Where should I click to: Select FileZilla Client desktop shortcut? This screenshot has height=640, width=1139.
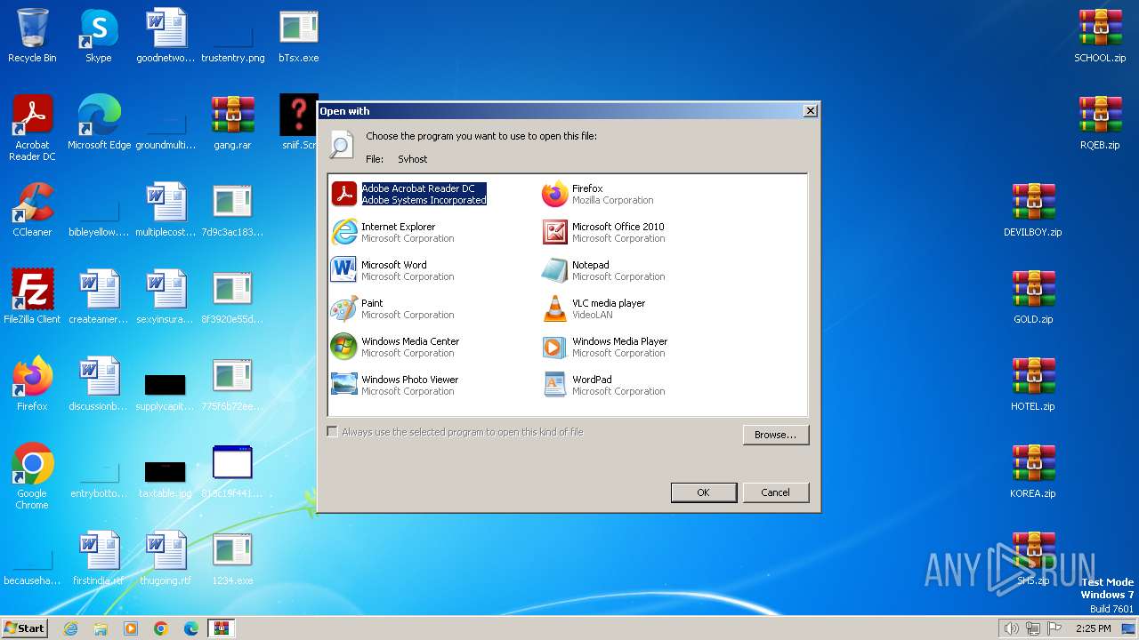click(32, 298)
